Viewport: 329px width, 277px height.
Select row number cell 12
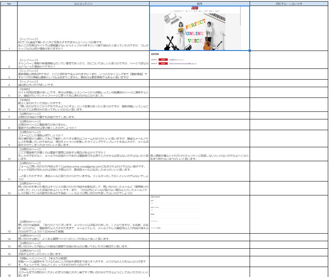(9, 188)
